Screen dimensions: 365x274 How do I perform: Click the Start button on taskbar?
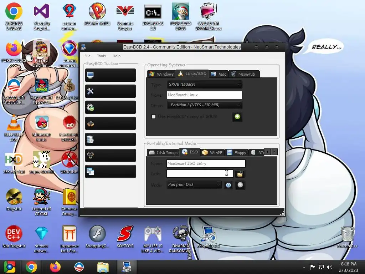coord(10,267)
